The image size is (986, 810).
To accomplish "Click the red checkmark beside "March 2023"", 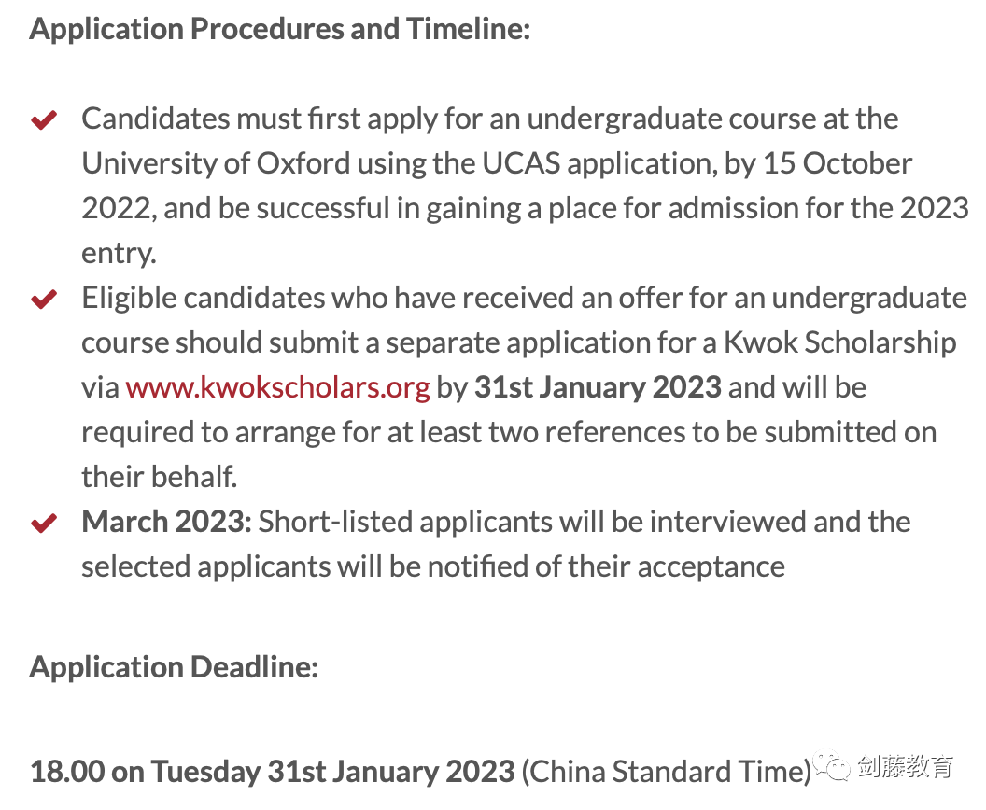I will [x=44, y=523].
